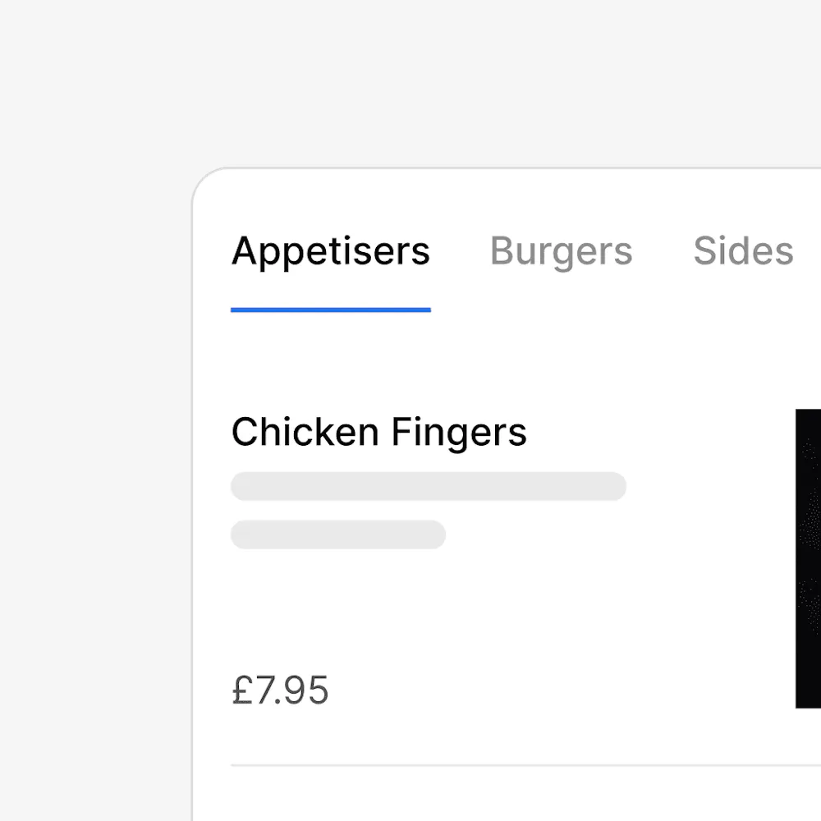821x821 pixels.
Task: Open the Burgers tab
Action: coord(561,251)
